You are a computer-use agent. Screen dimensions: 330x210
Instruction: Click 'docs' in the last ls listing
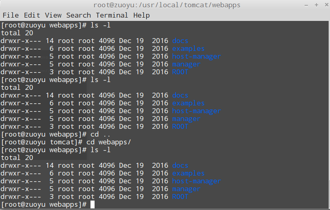[x=180, y=166]
